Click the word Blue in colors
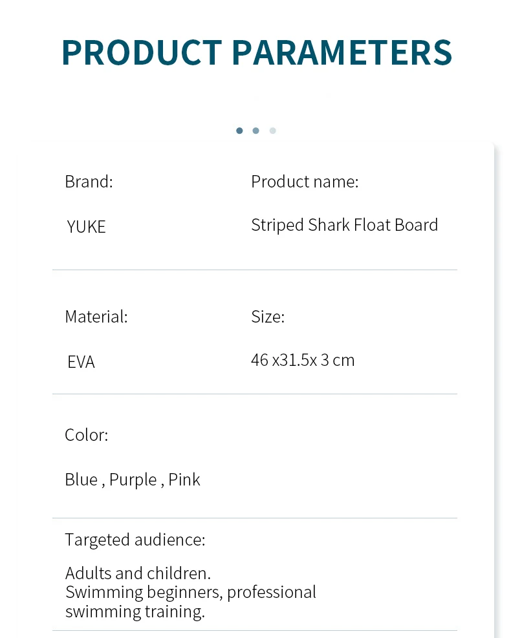The width and height of the screenshot is (511, 638). [81, 480]
